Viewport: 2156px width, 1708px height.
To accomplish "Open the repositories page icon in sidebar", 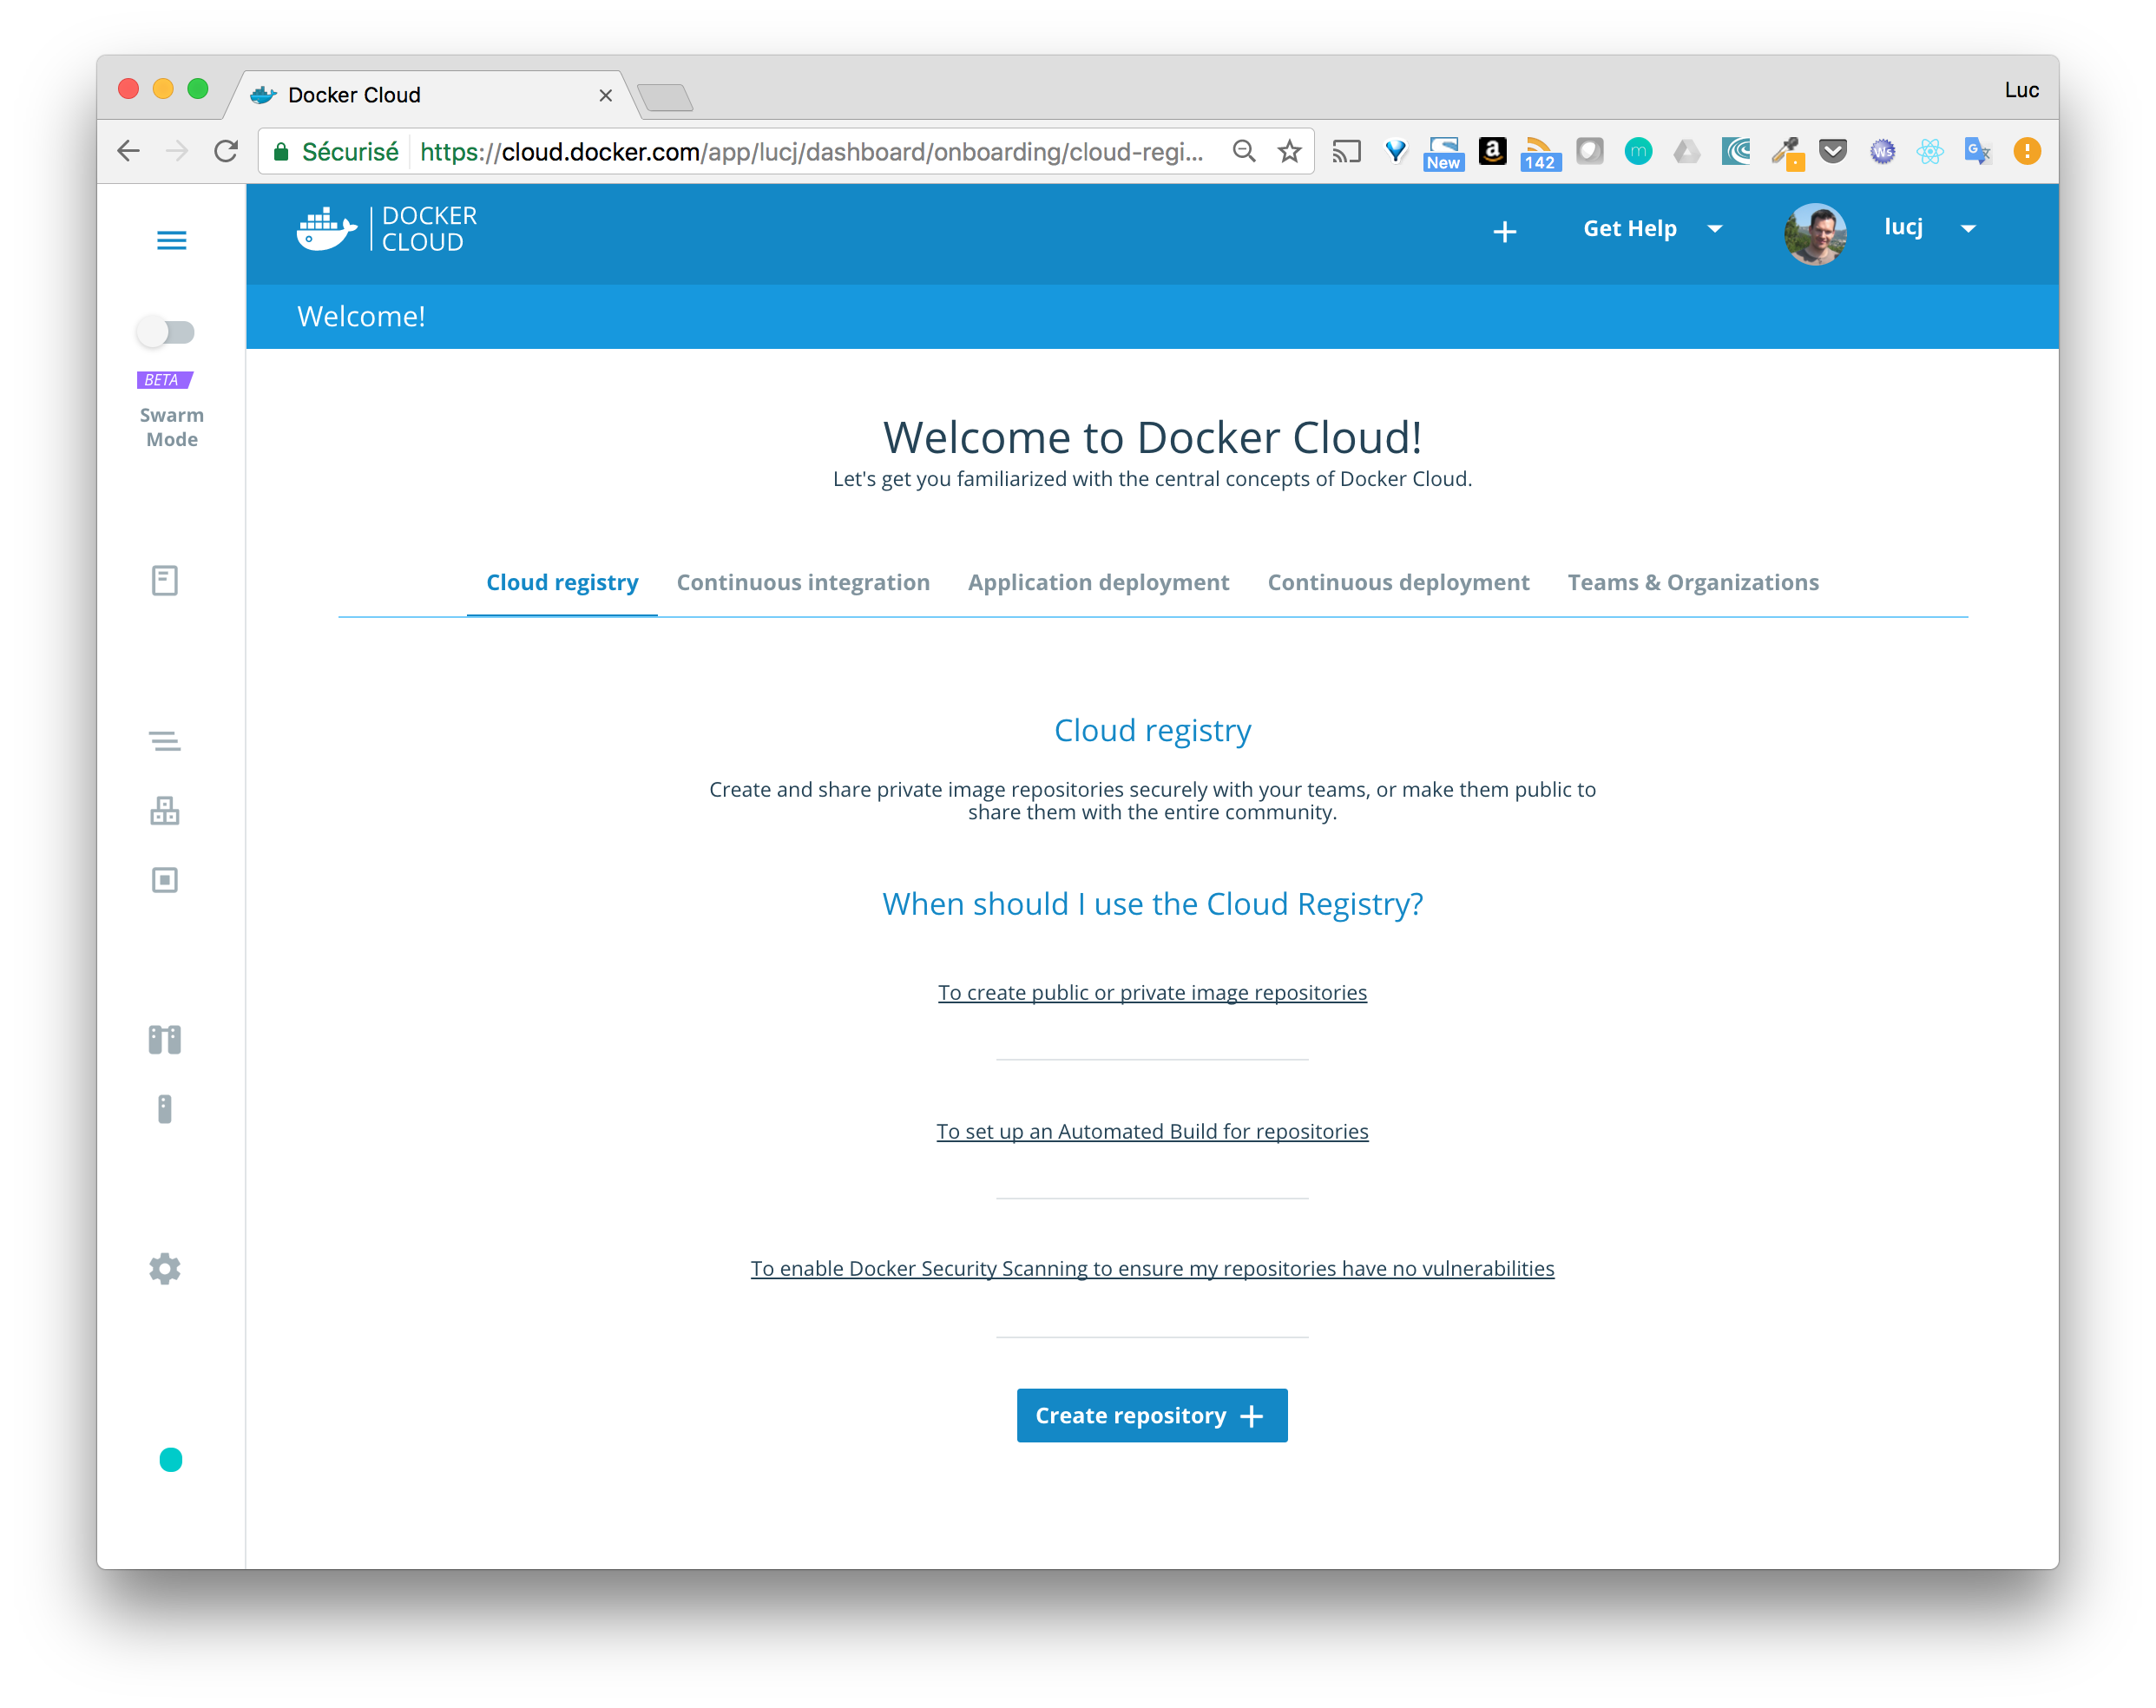I will tap(165, 581).
